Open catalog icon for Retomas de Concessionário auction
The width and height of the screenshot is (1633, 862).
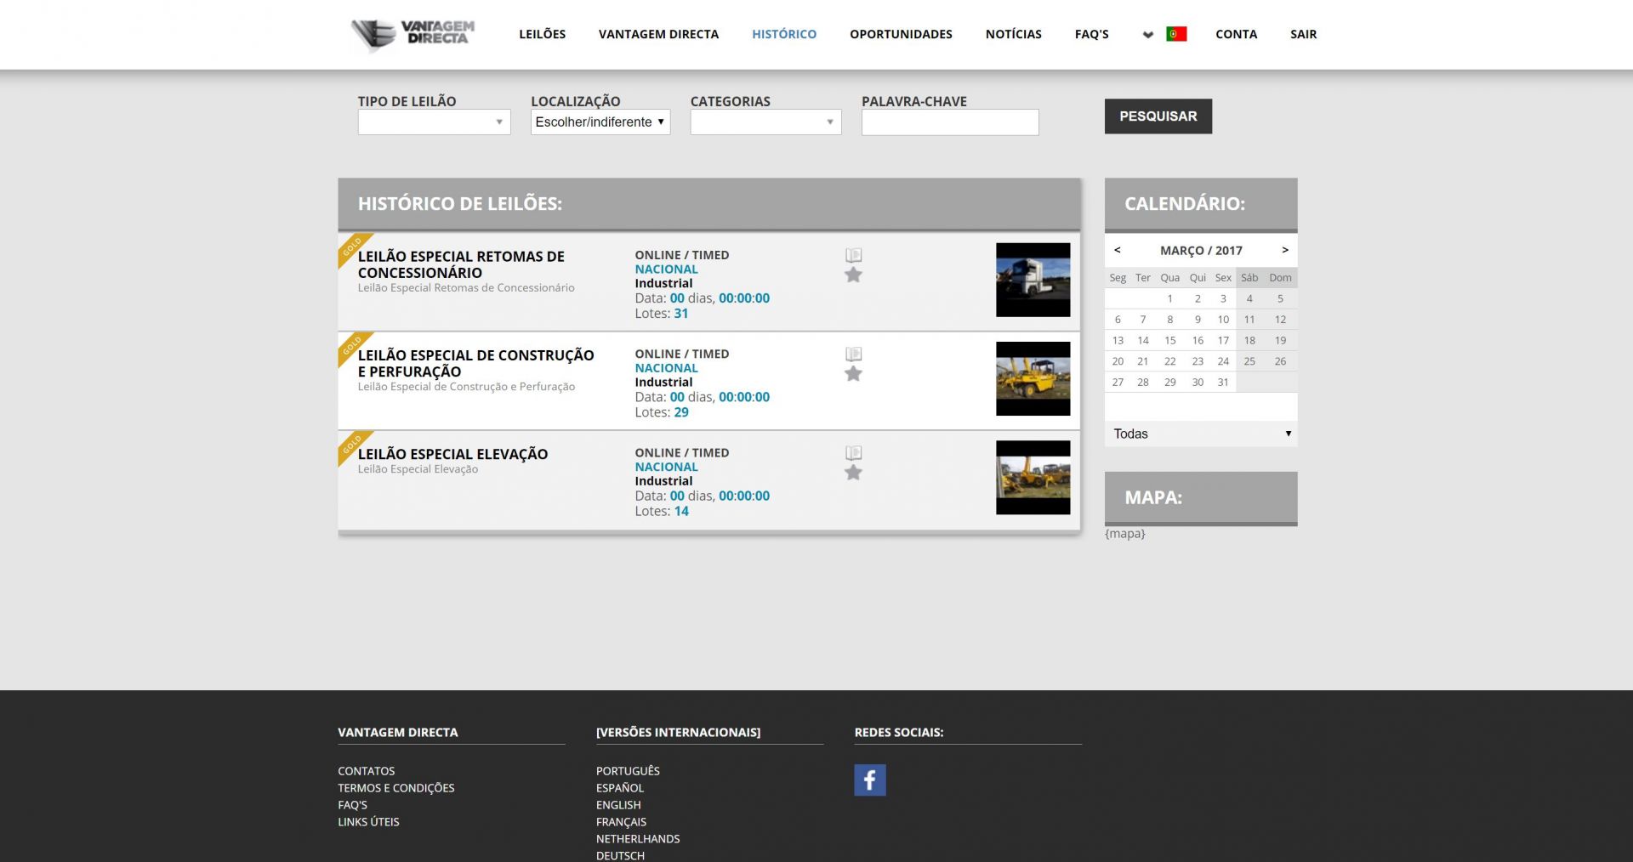click(853, 255)
